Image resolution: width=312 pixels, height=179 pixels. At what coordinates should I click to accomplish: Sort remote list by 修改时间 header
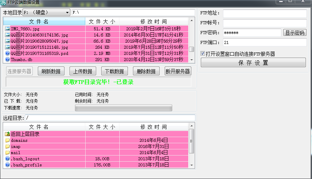pyautogui.click(x=153, y=127)
